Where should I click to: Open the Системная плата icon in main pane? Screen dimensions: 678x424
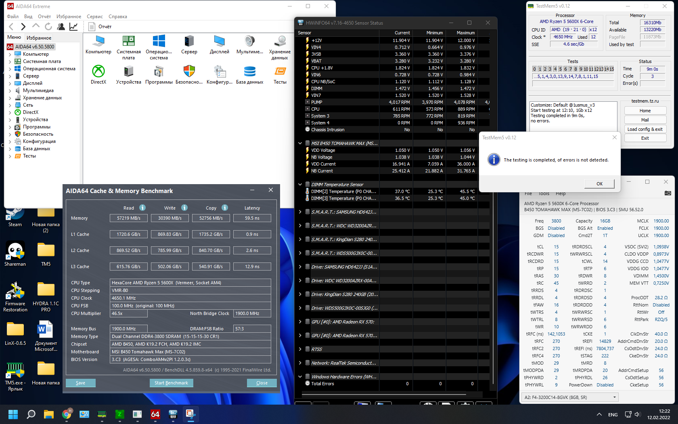(x=129, y=48)
